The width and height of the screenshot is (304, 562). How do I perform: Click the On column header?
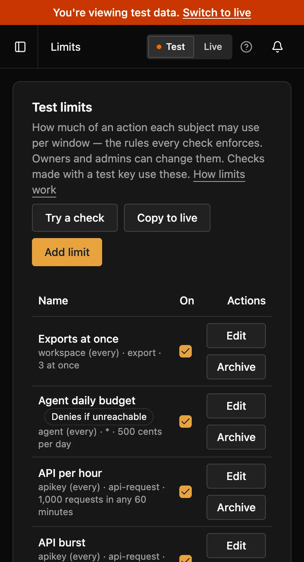pos(187,301)
